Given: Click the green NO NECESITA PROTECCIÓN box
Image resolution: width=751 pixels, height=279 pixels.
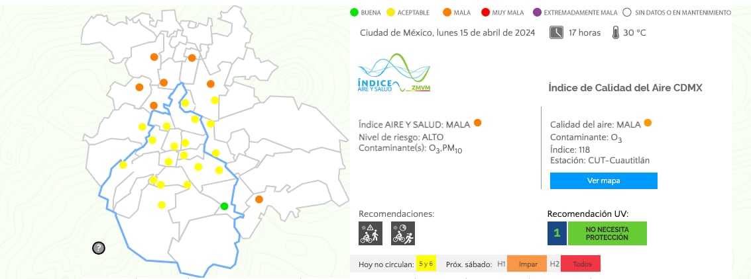Looking at the screenshot, I should 607,233.
